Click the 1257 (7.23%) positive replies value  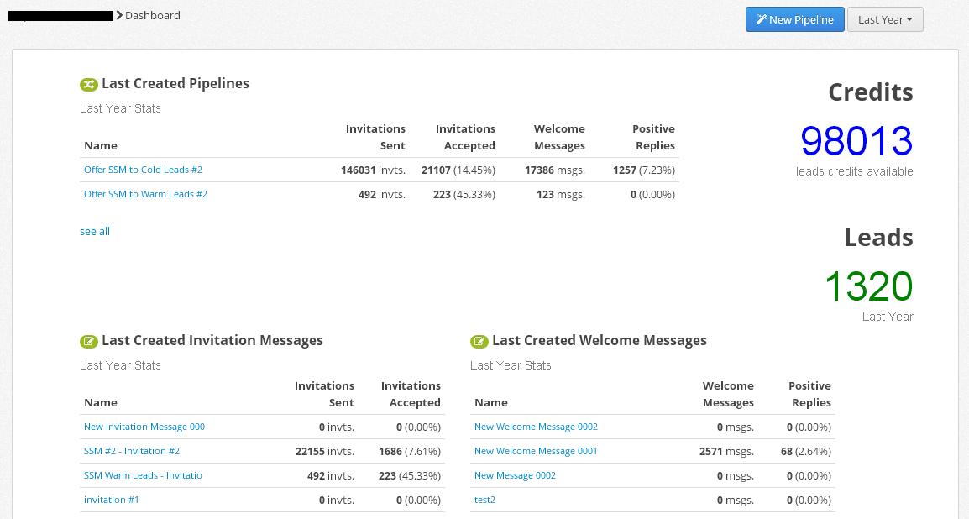coord(644,170)
